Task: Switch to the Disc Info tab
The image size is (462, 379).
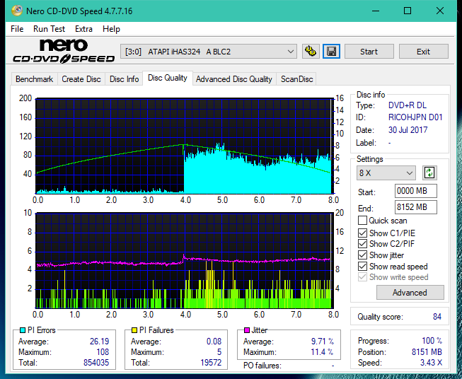Action: tap(124, 79)
